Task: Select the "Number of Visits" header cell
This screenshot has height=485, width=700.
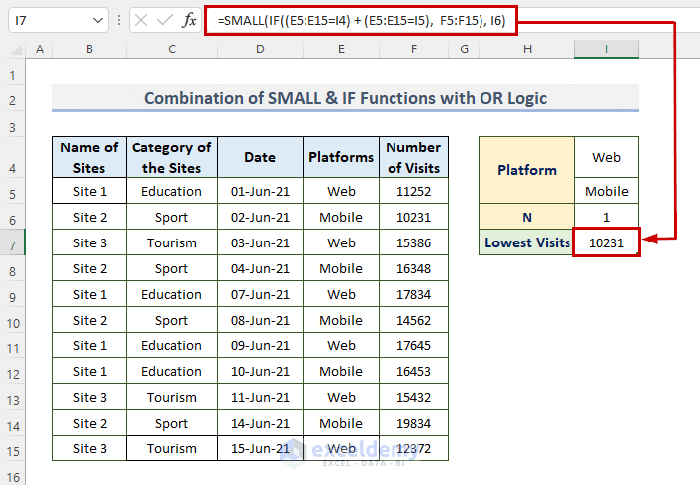Action: point(414,157)
